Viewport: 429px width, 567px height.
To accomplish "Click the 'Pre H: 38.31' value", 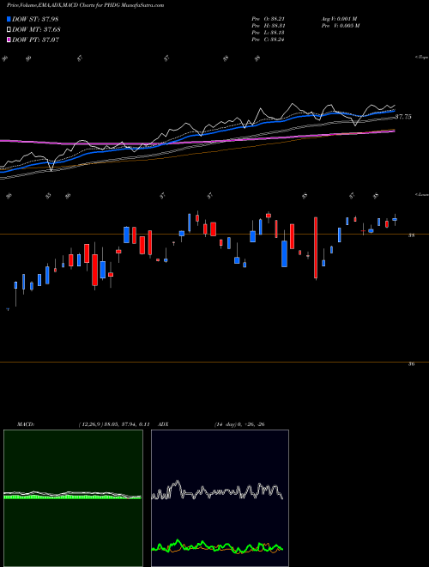I will point(268,26).
